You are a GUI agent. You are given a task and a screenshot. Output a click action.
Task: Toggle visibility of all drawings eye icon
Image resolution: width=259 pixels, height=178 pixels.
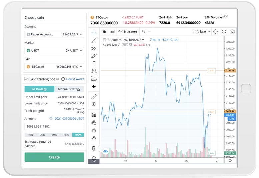94,138
